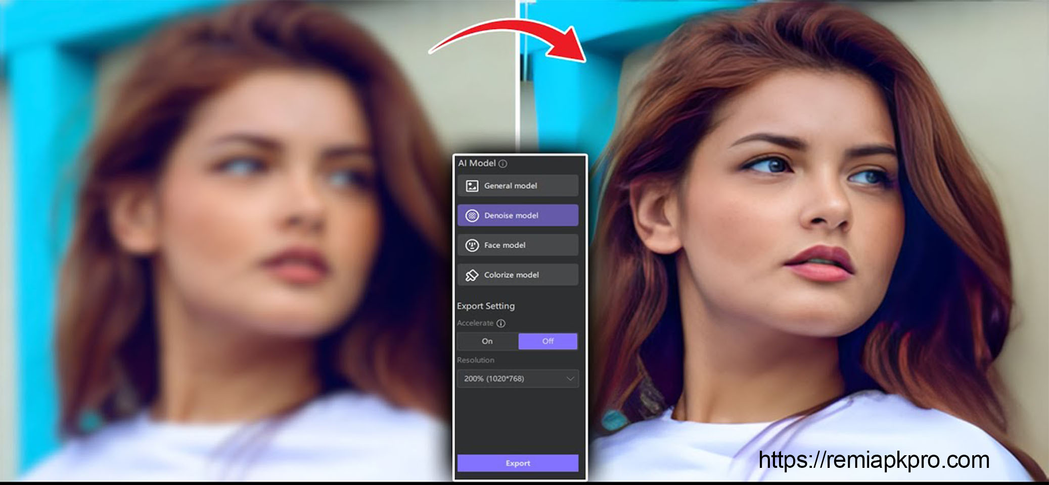The width and height of the screenshot is (1049, 485).
Task: Select the Colorize model
Action: click(518, 275)
